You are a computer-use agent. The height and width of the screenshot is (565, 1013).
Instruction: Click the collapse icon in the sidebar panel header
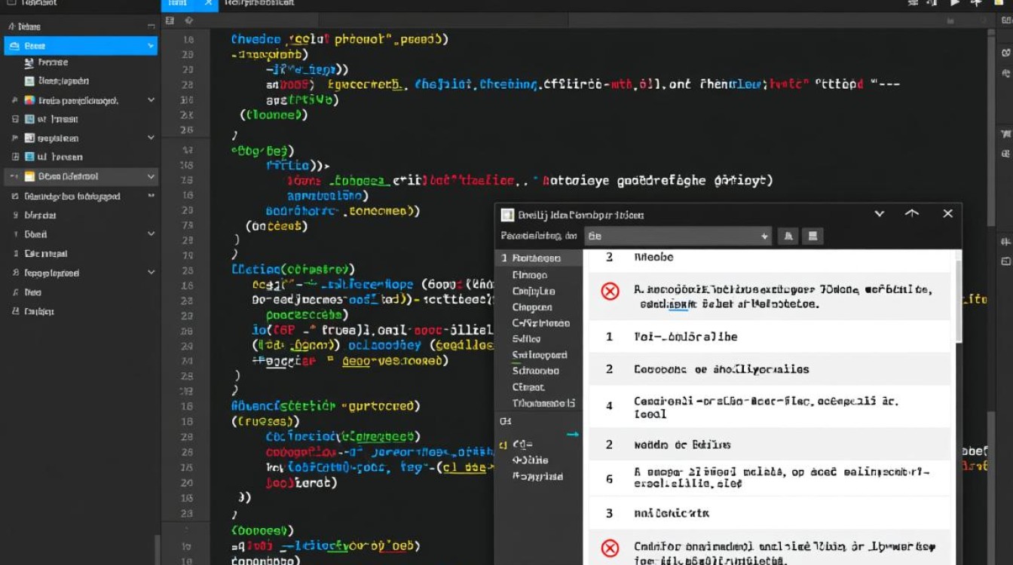[151, 26]
